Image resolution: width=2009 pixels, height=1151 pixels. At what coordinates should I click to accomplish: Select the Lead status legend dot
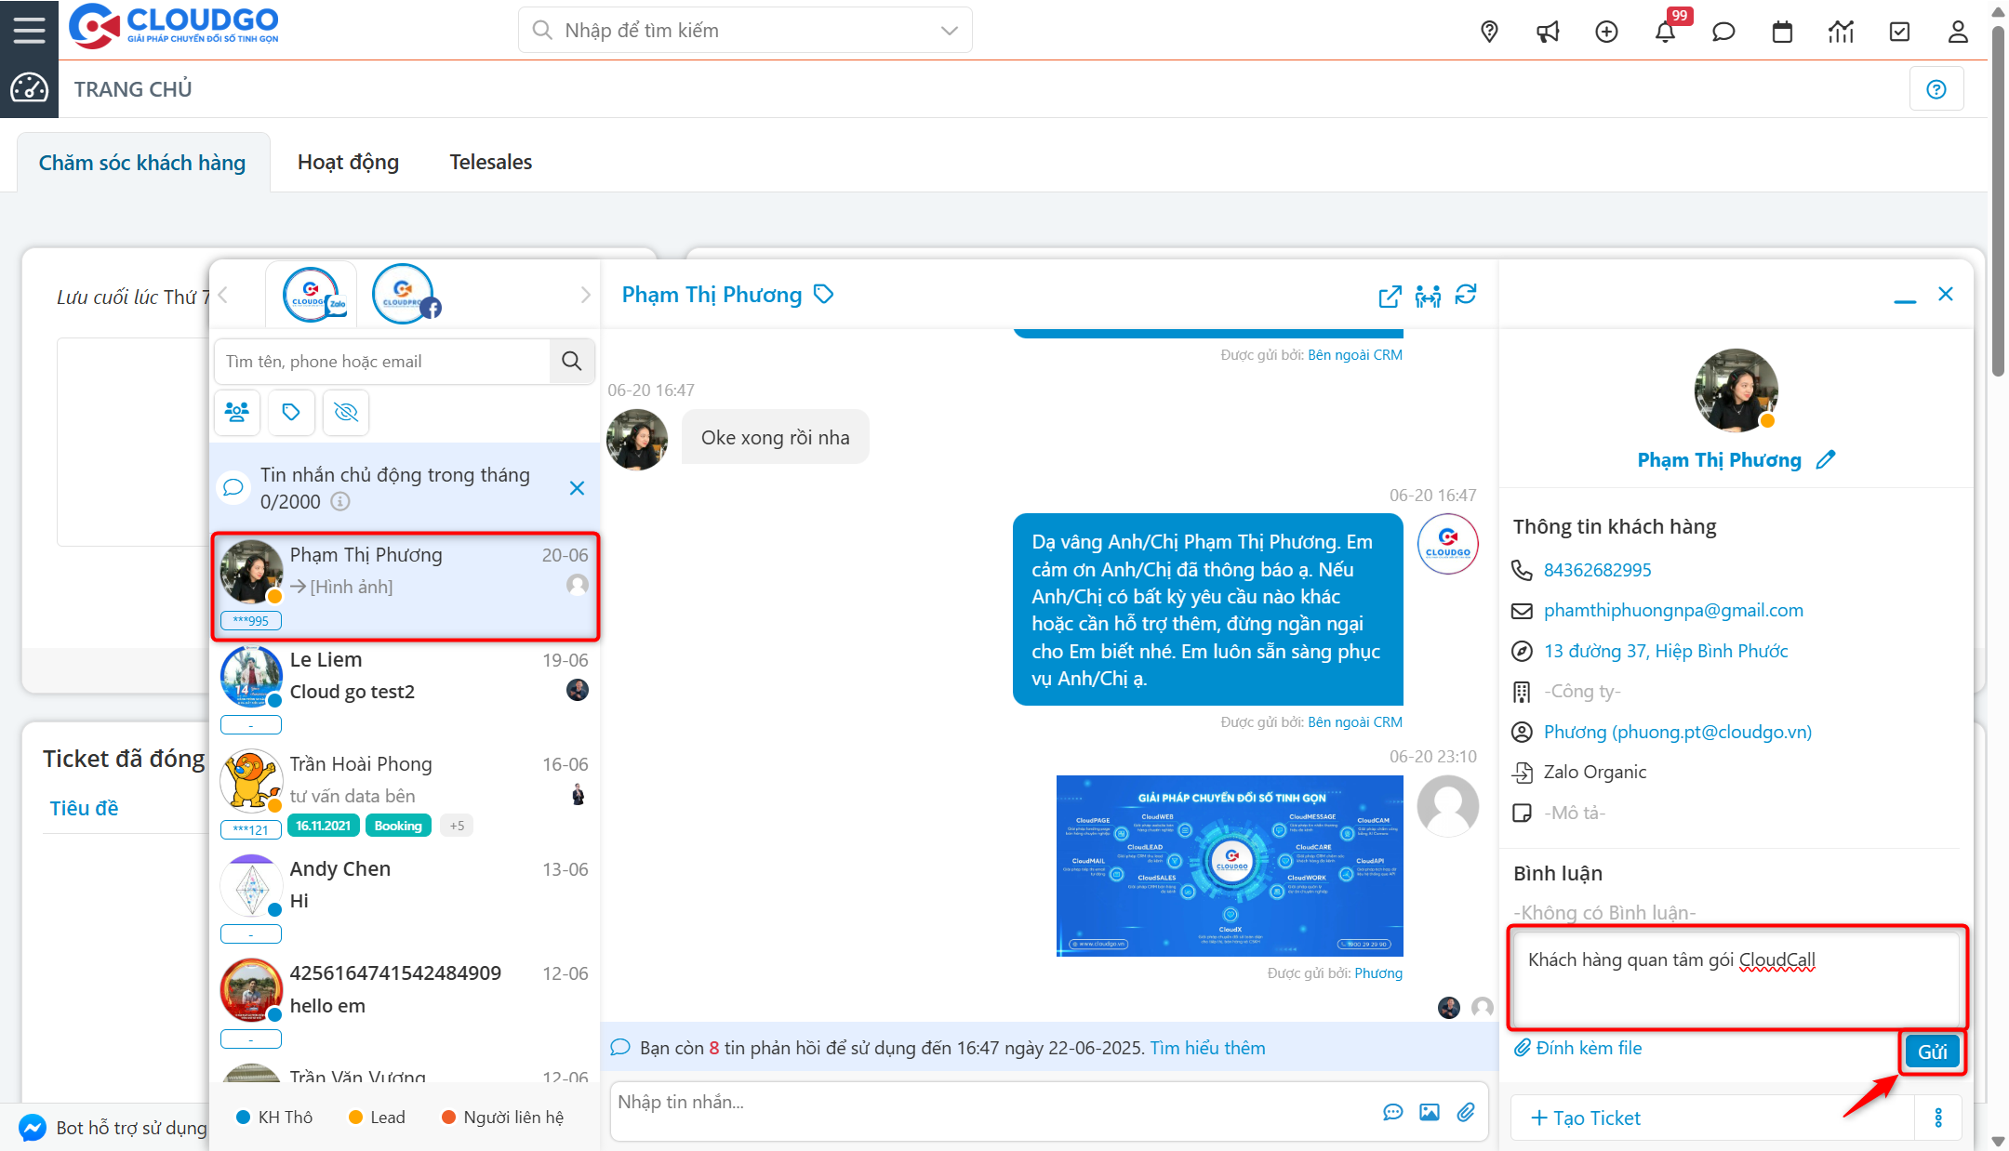pos(354,1117)
